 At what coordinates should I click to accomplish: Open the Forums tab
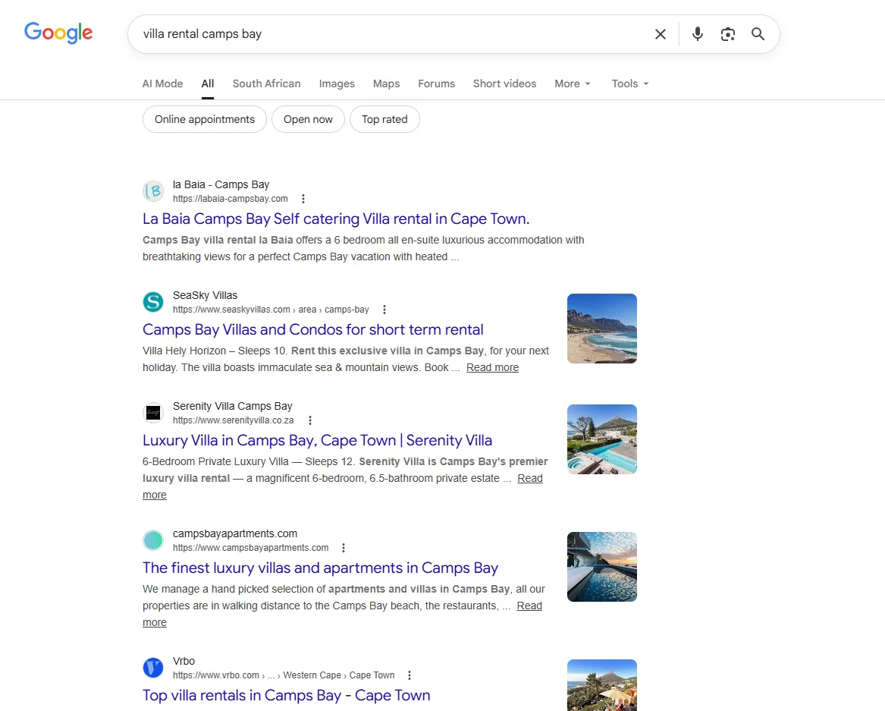[436, 83]
